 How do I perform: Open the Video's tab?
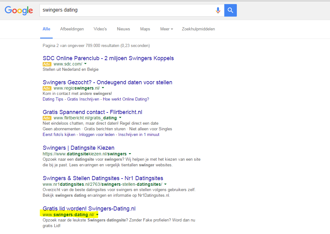(x=100, y=29)
